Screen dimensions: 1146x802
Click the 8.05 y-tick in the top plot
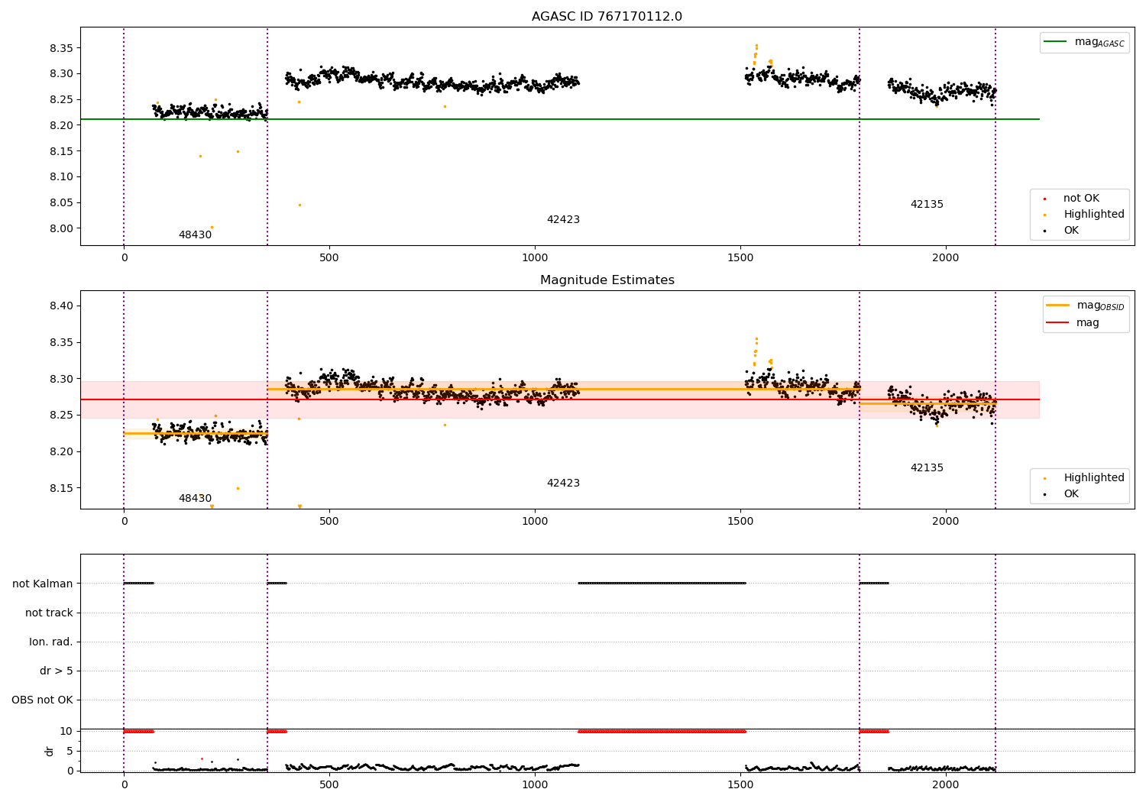coord(61,202)
